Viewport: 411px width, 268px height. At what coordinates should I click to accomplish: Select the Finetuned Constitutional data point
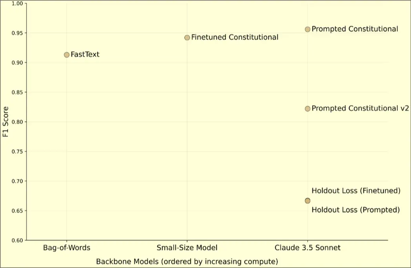coord(187,38)
